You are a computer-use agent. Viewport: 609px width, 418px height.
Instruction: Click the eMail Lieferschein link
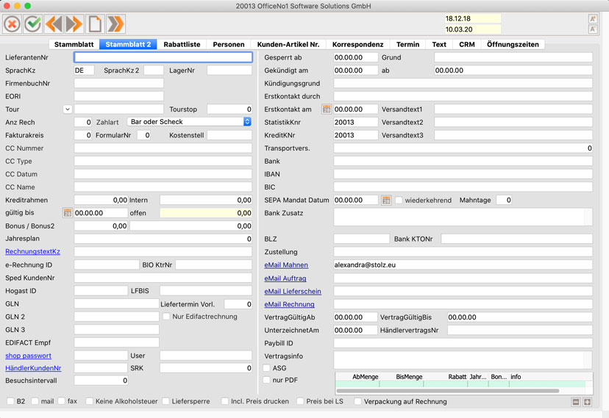point(293,291)
